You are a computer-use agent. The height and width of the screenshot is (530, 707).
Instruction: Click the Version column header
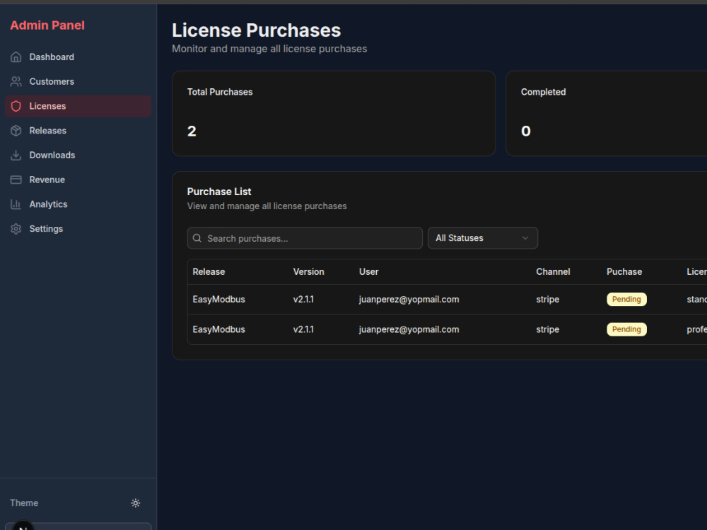click(x=308, y=272)
